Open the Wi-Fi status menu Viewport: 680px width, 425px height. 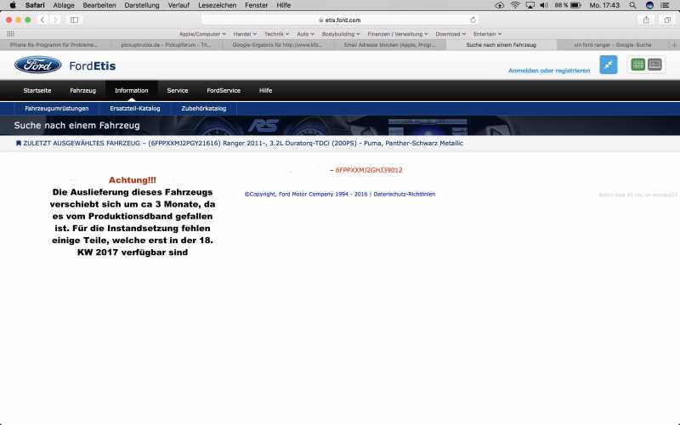515,5
